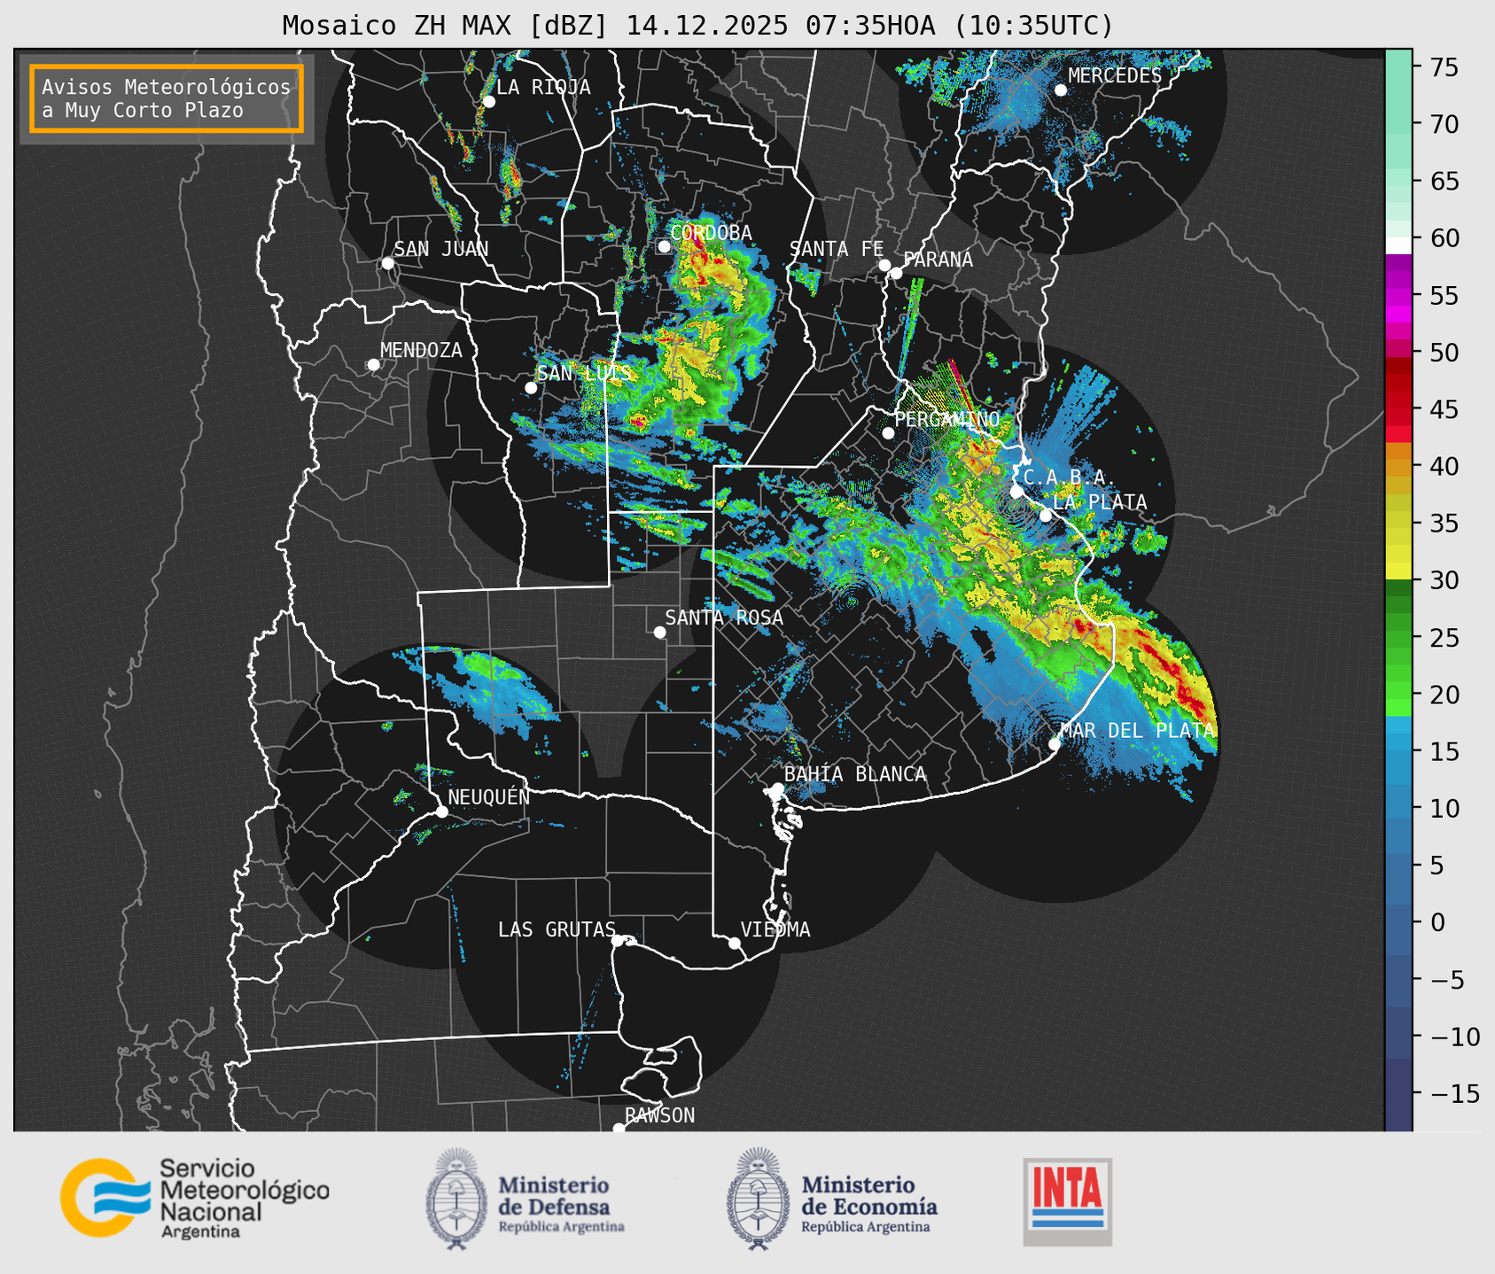1495x1274 pixels.
Task: Click the MAR DEL PLATA label text
Action: (1137, 731)
